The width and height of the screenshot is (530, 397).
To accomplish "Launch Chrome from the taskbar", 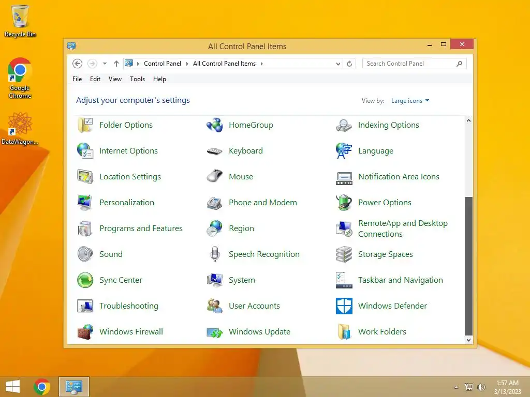I will click(x=42, y=387).
